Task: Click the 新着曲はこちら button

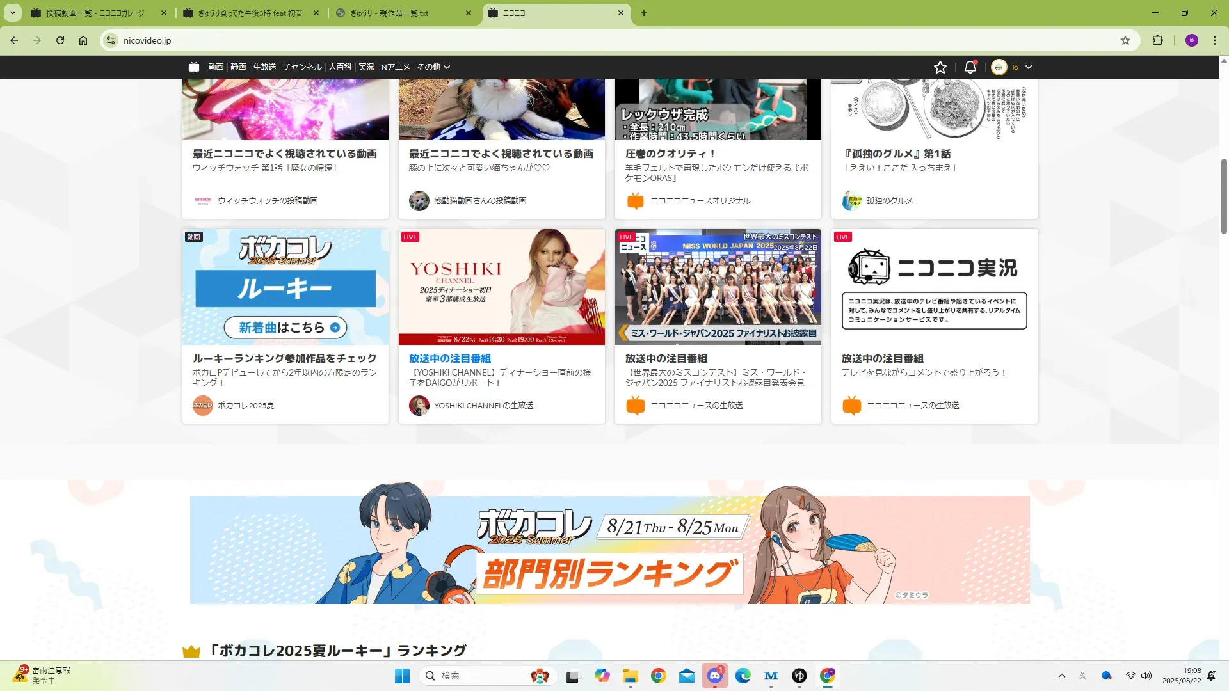Action: (285, 328)
